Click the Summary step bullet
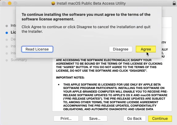This screenshot has width=177, height=125. point(7,60)
